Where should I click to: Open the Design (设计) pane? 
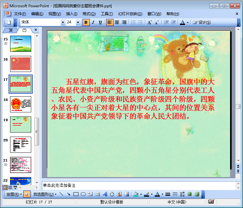[x=202, y=22]
